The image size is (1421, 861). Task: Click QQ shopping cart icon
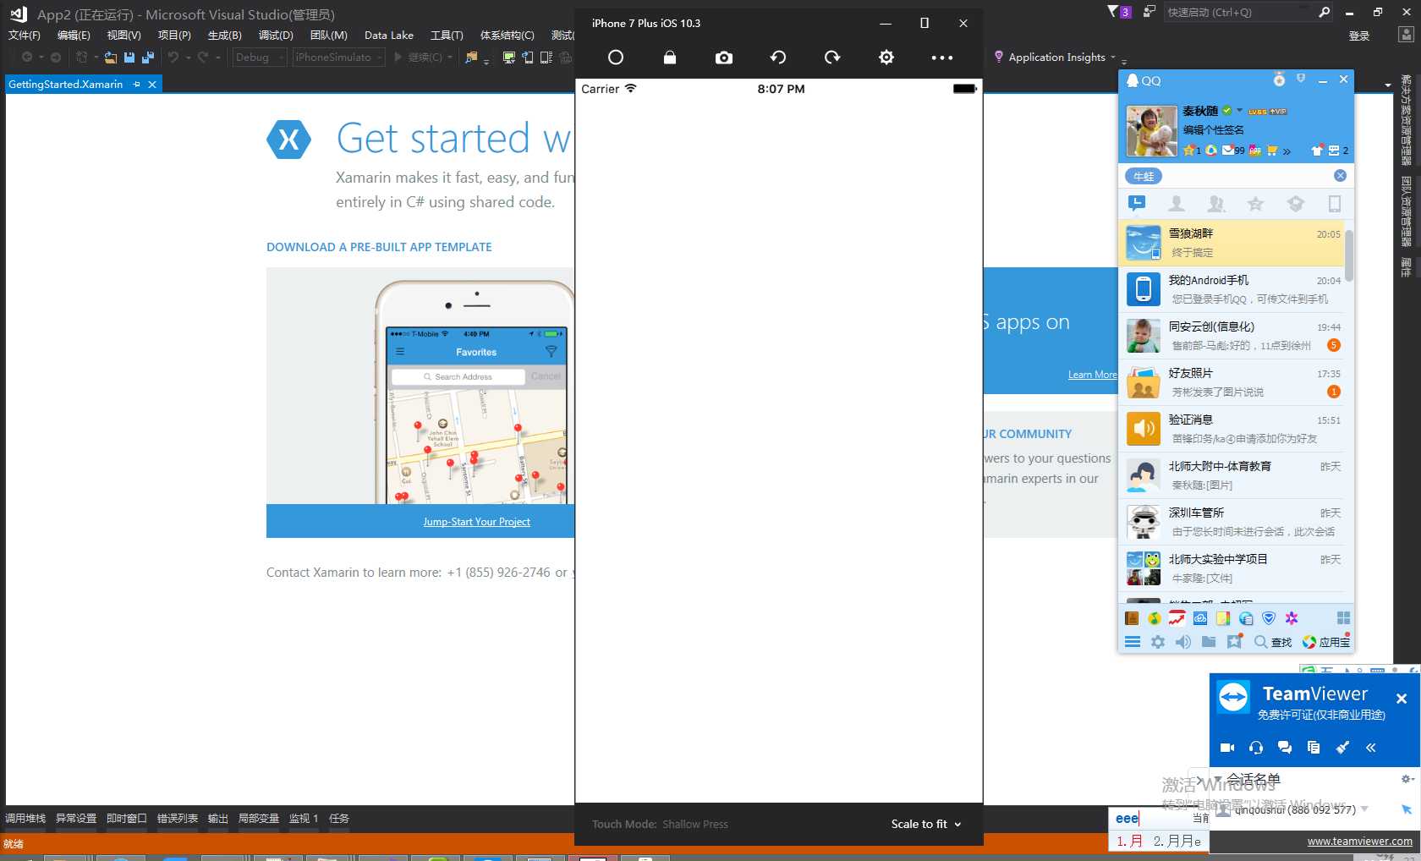(x=1271, y=151)
